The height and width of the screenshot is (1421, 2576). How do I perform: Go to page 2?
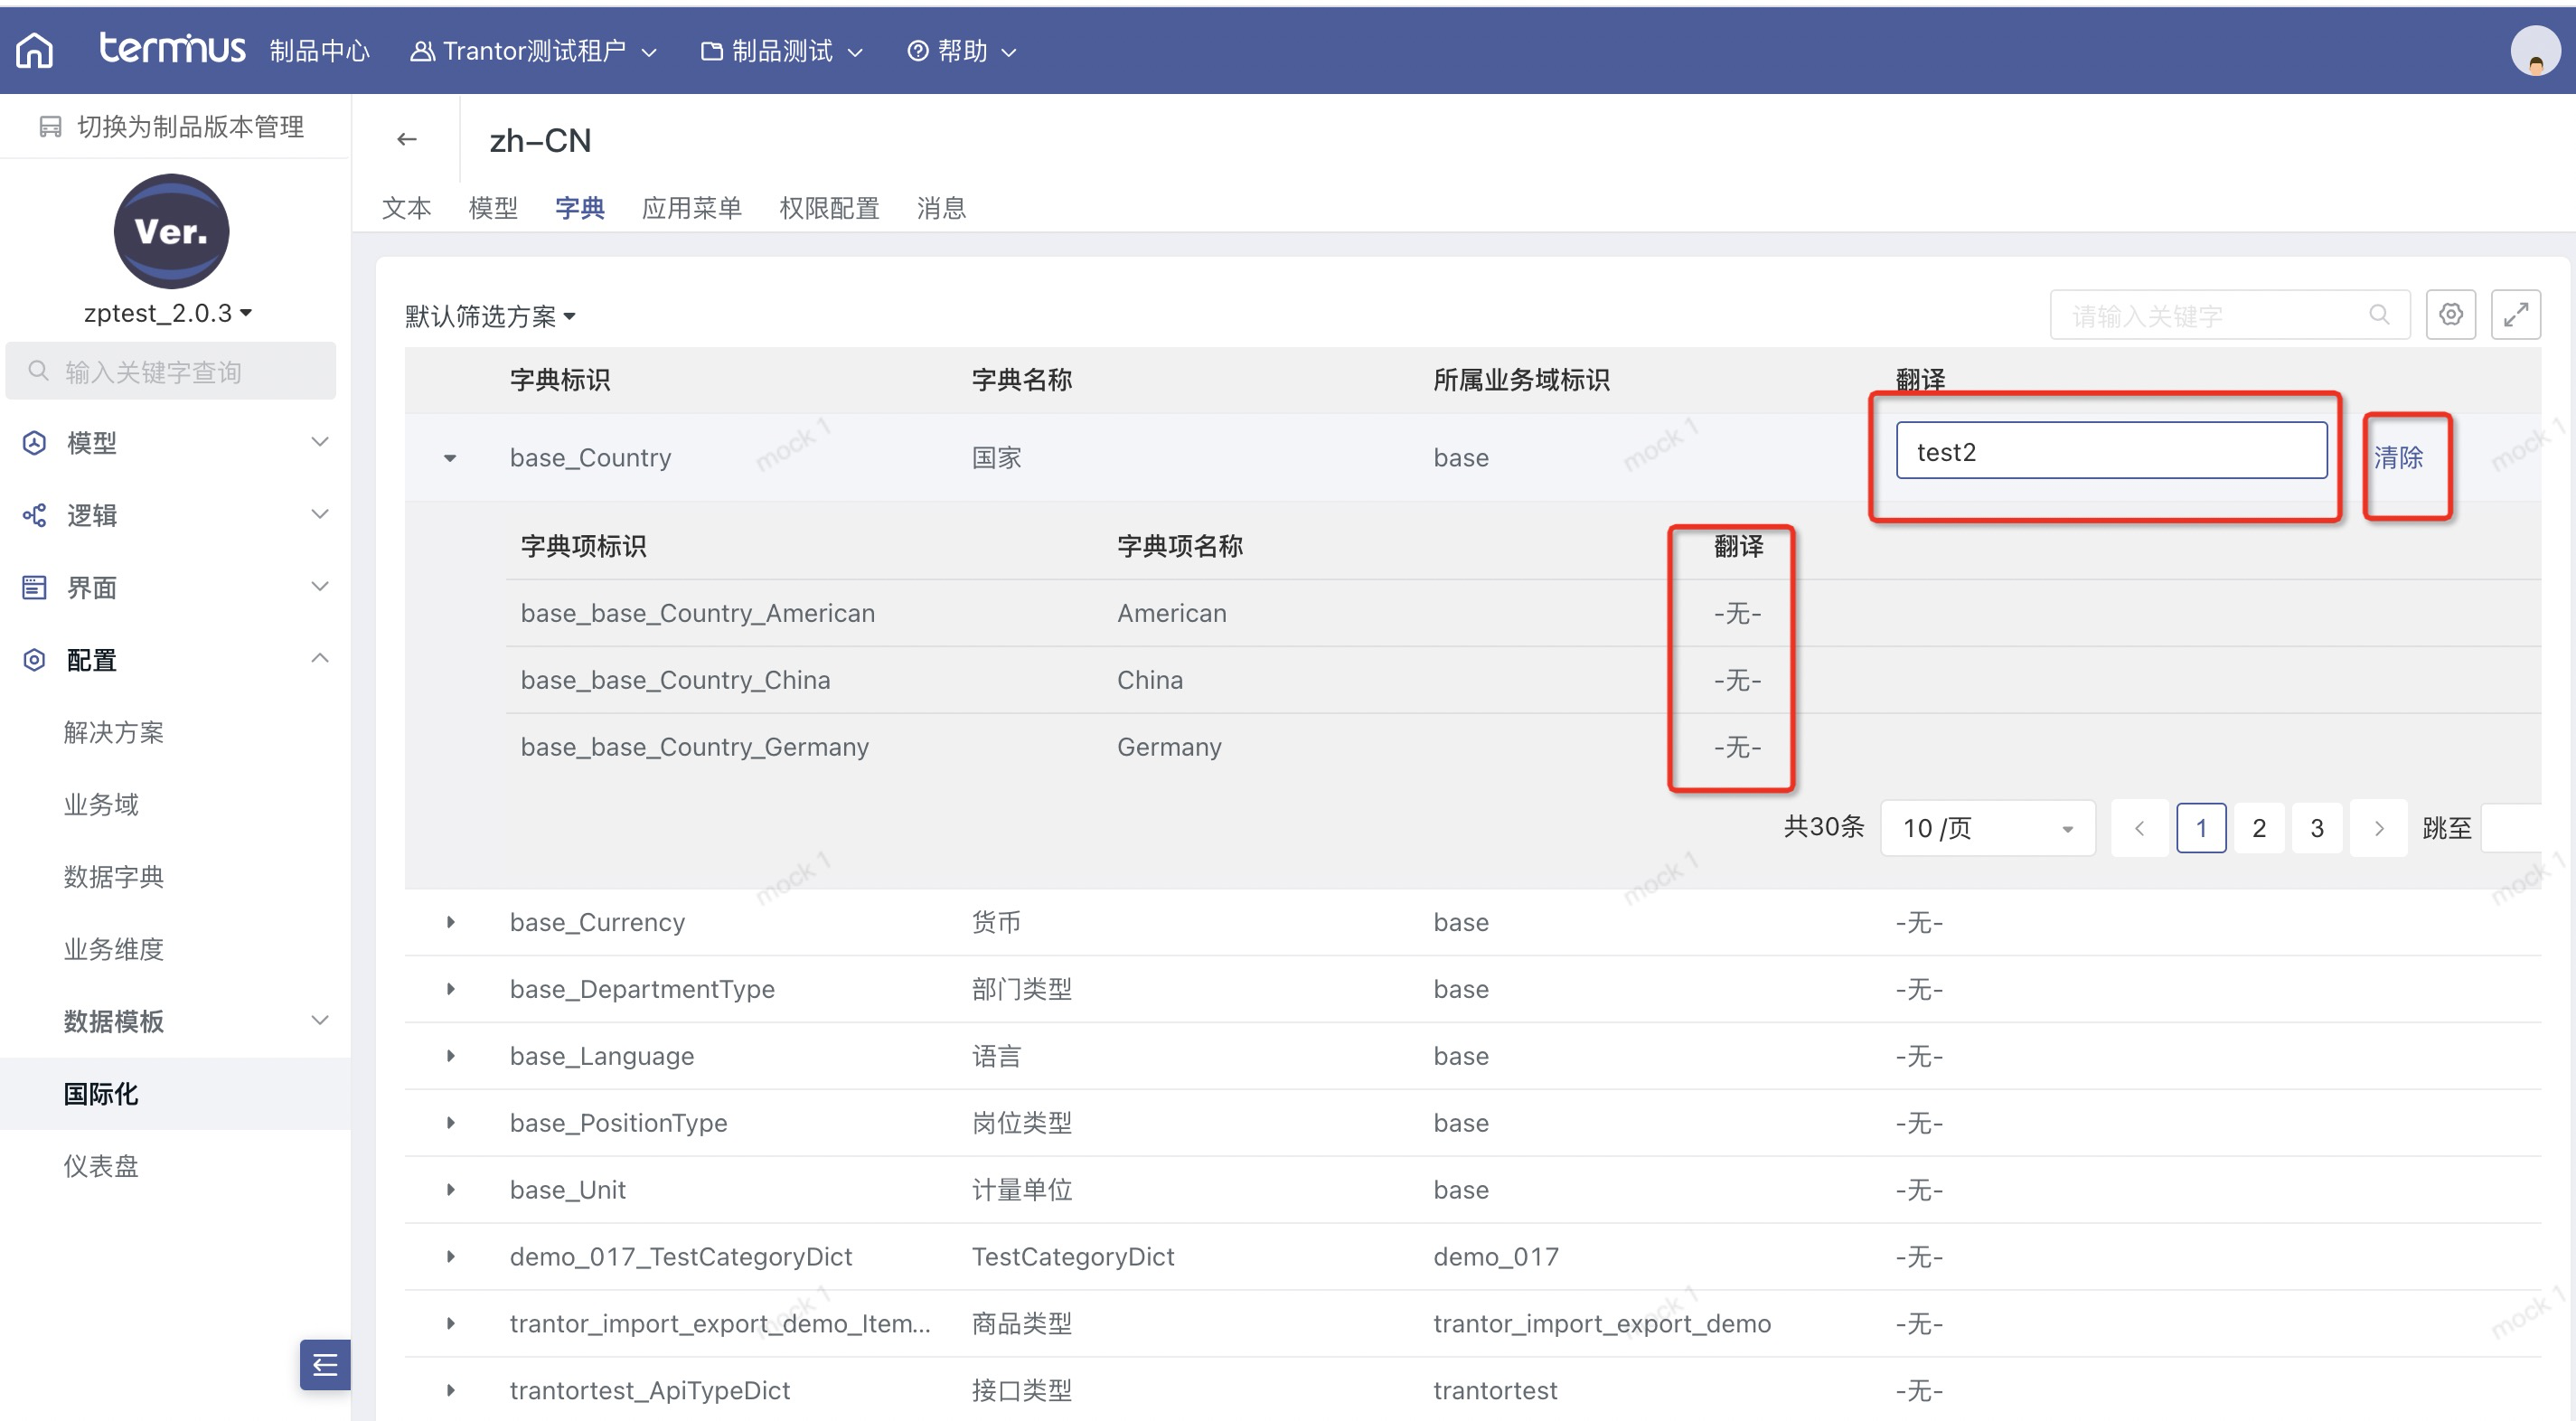pyautogui.click(x=2259, y=828)
